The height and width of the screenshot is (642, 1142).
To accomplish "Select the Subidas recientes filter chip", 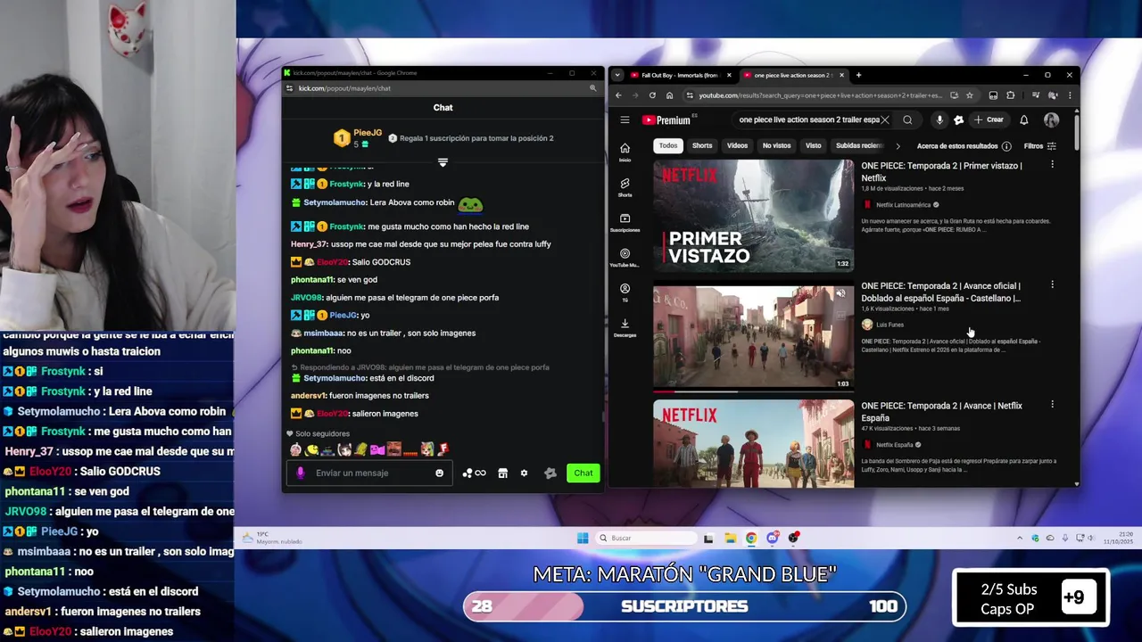I will coord(858,145).
